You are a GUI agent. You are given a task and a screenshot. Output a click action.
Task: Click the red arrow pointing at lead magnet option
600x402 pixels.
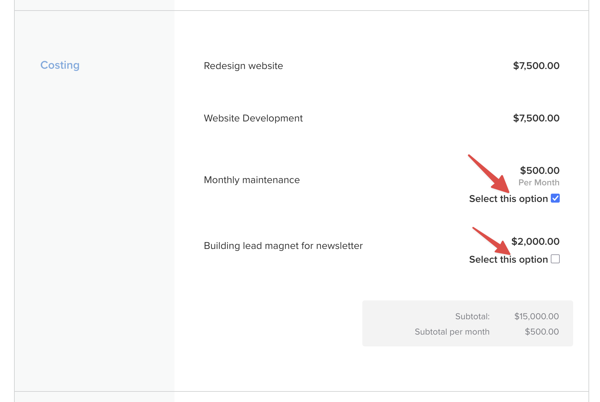492,242
